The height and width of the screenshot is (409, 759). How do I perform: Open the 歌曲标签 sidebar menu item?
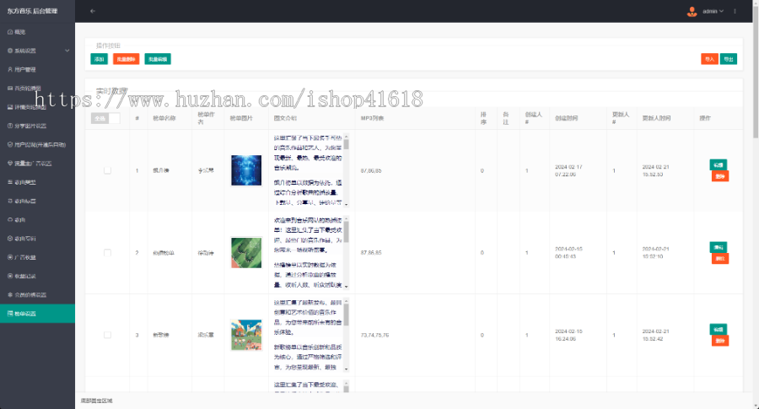(x=37, y=201)
